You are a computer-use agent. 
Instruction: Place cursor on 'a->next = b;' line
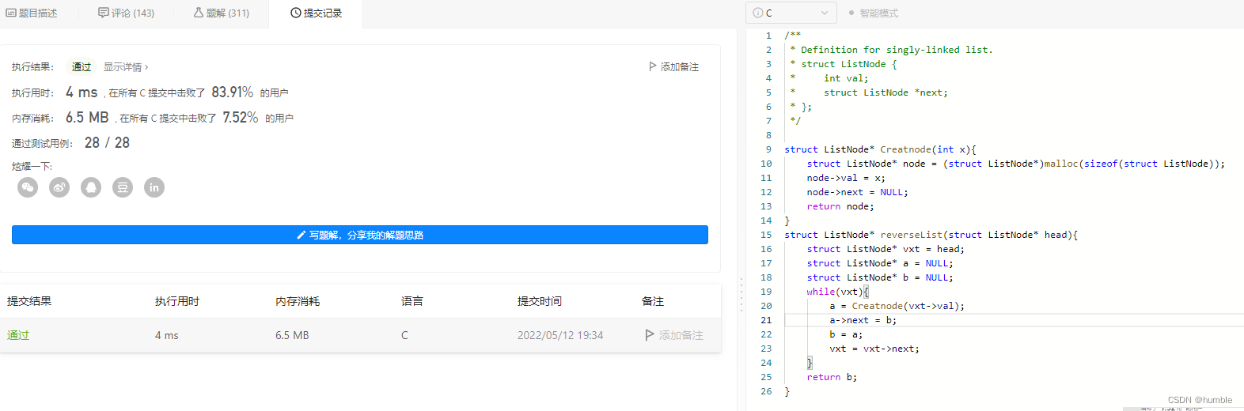pyautogui.click(x=863, y=320)
